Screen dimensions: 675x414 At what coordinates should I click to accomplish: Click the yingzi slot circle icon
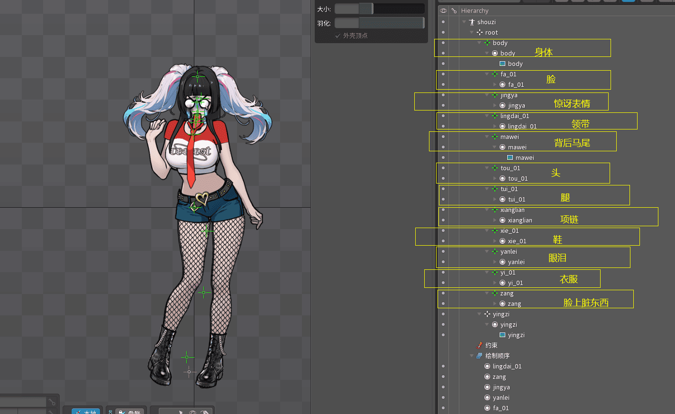click(x=495, y=325)
